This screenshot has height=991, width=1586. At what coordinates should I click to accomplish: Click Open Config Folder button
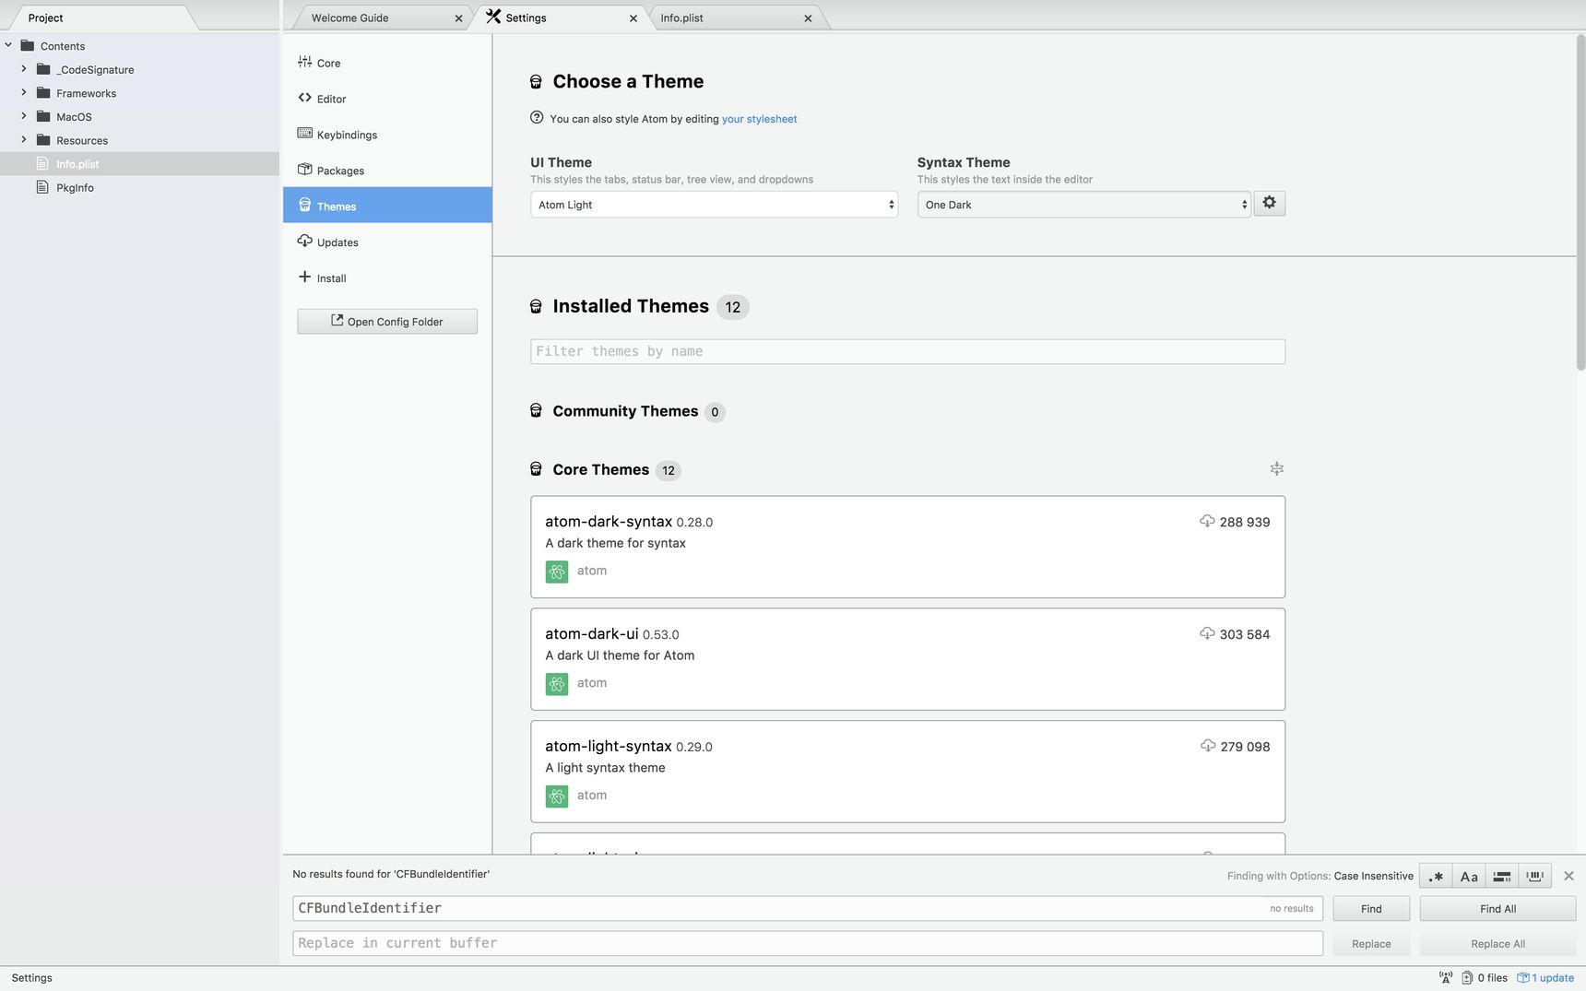(x=387, y=321)
